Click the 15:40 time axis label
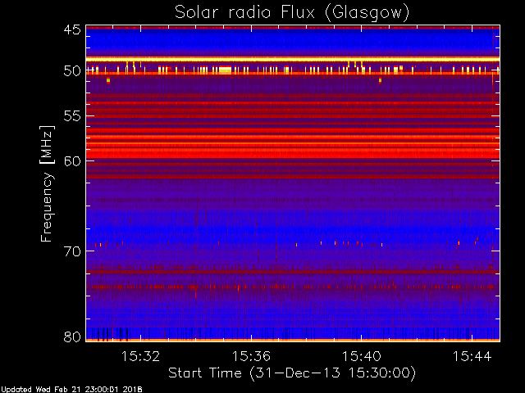The width and height of the screenshot is (525, 393). tap(361, 356)
